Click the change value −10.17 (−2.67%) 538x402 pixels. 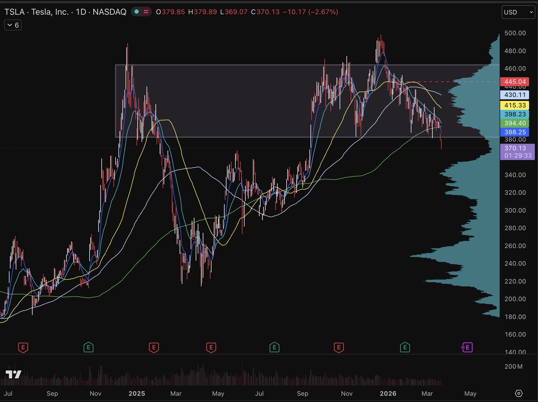[311, 12]
